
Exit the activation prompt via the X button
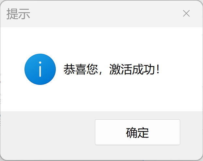click(x=186, y=13)
